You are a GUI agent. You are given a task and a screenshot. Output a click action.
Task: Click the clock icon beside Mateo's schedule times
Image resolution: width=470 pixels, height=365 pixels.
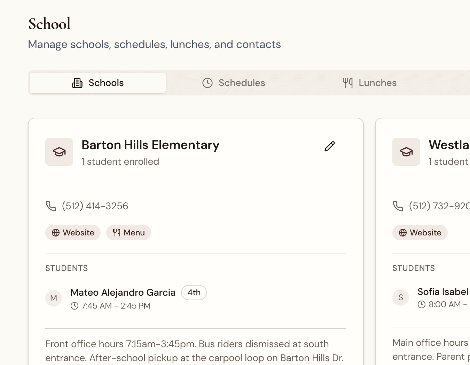click(x=74, y=306)
